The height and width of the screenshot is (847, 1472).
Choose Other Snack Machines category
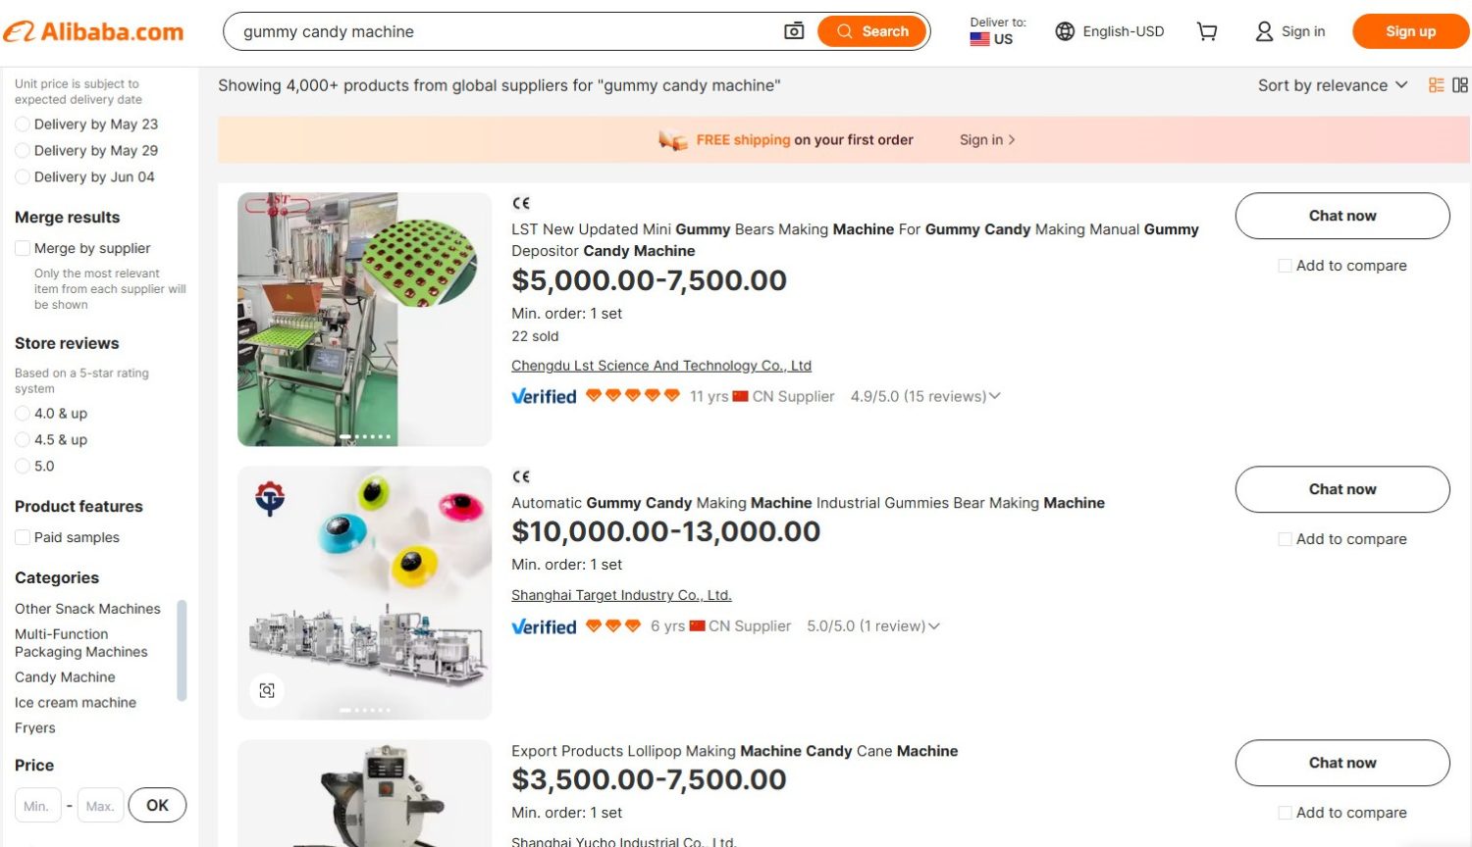[x=87, y=609]
